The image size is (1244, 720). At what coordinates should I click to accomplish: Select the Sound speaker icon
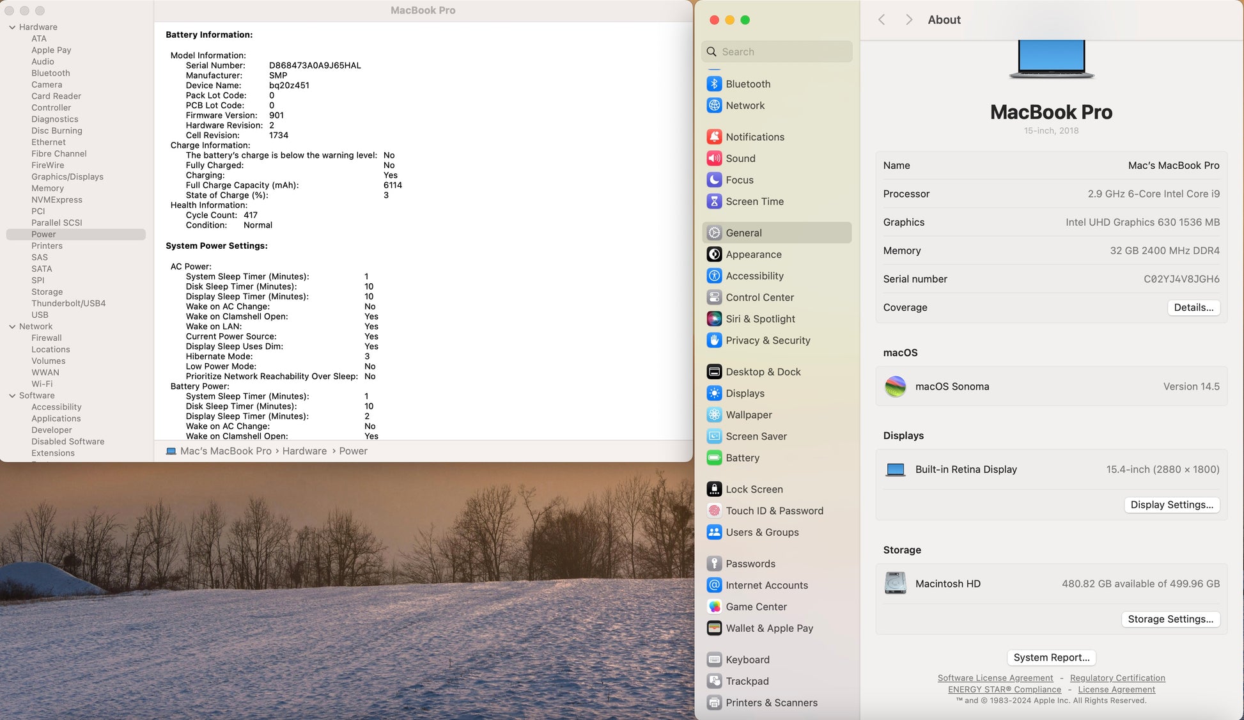pos(714,159)
